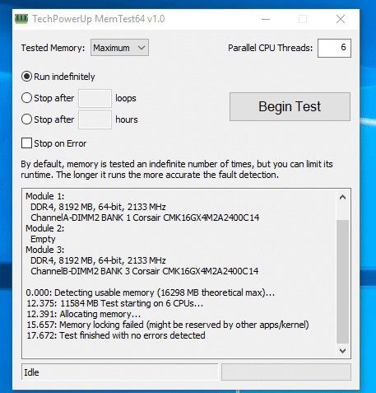Click the Begin Test button

(x=290, y=106)
